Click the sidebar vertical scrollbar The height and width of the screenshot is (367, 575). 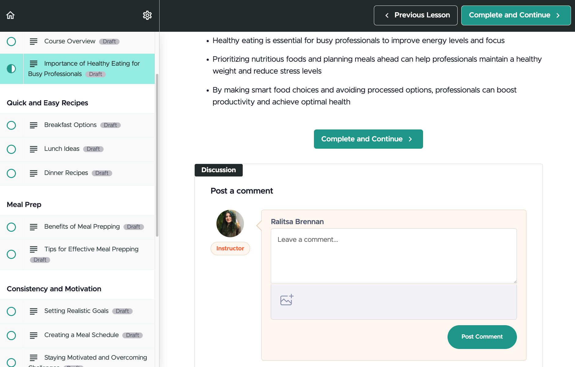click(157, 155)
